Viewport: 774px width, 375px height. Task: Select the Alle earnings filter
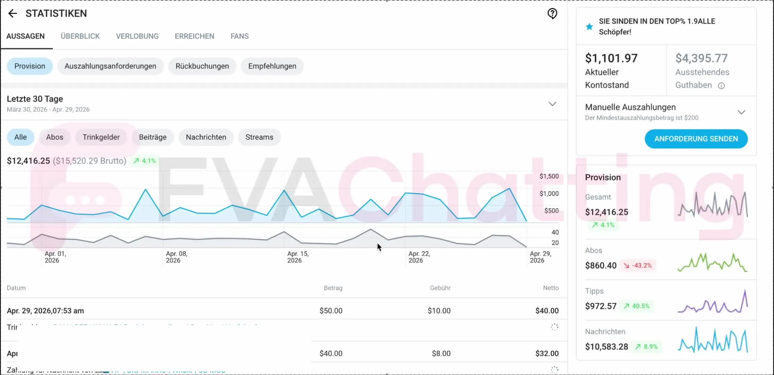[21, 137]
